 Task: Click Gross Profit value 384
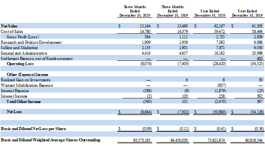point(147,37)
